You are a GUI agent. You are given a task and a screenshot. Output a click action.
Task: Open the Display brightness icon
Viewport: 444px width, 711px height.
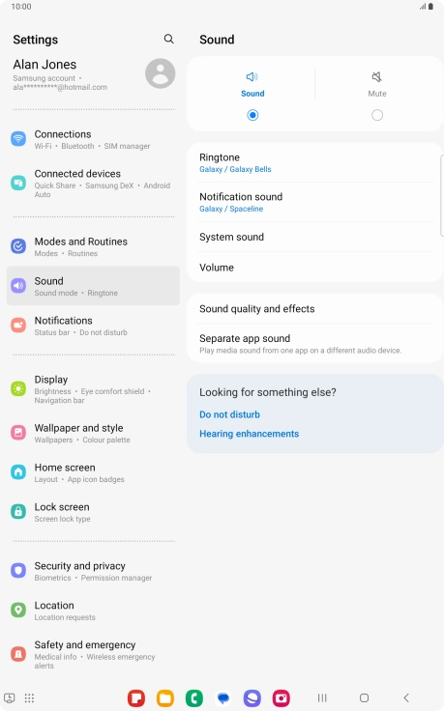(x=18, y=388)
